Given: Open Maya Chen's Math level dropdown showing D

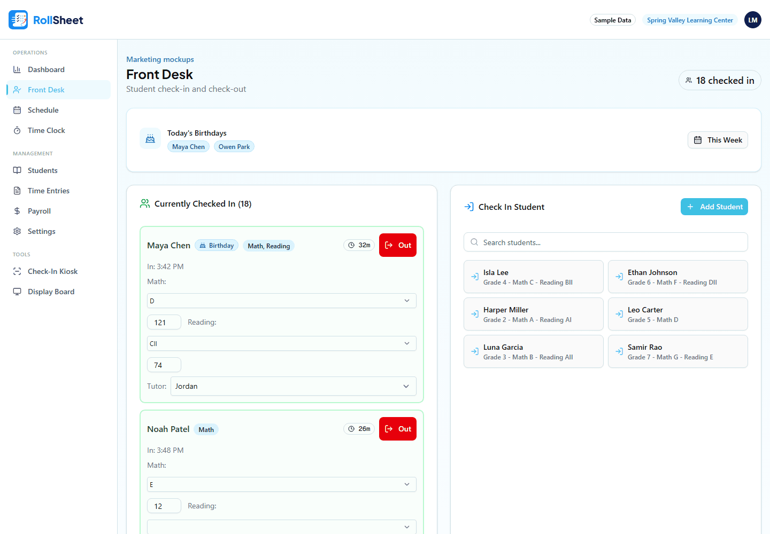Looking at the screenshot, I should (x=282, y=301).
